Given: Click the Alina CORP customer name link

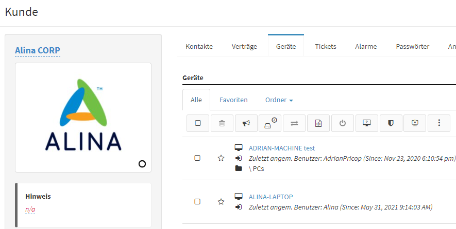Looking at the screenshot, I should pyautogui.click(x=38, y=50).
